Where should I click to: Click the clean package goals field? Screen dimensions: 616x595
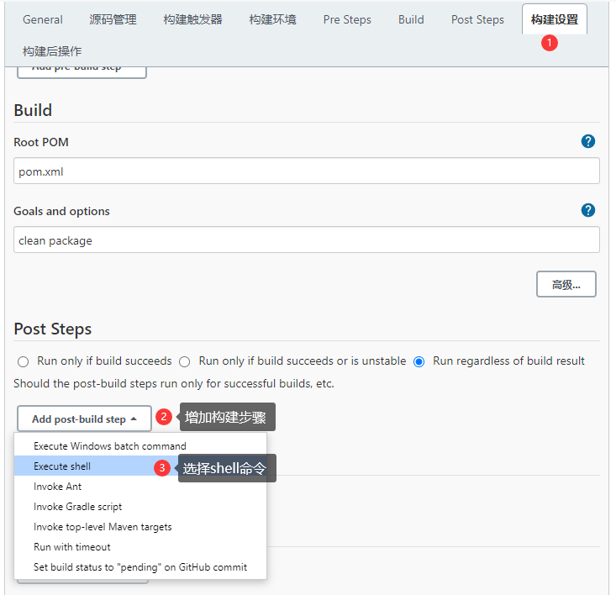pyautogui.click(x=307, y=240)
